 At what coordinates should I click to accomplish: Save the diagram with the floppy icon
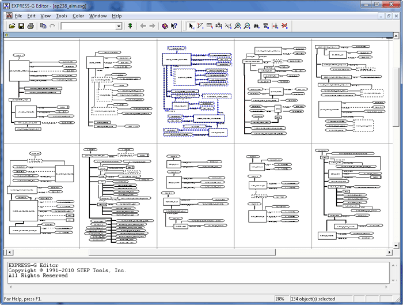21,26
